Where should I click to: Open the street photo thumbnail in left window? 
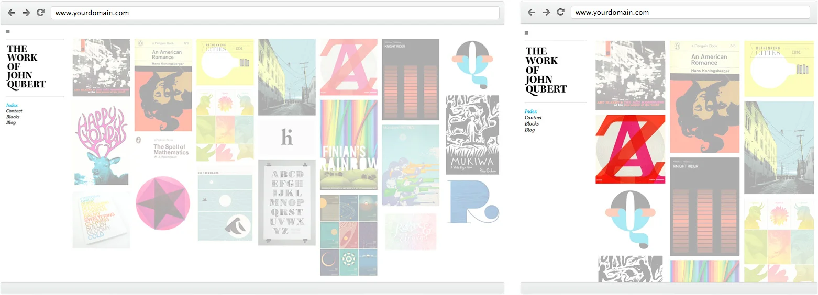tap(287, 77)
